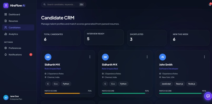This screenshot has width=212, height=104.
Task: Open three-dot menu on John Smith card
Action: coord(204,57)
